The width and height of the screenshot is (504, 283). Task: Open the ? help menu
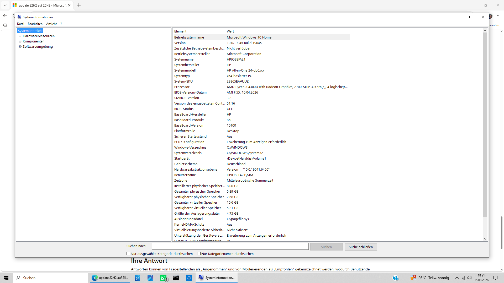pyautogui.click(x=61, y=24)
